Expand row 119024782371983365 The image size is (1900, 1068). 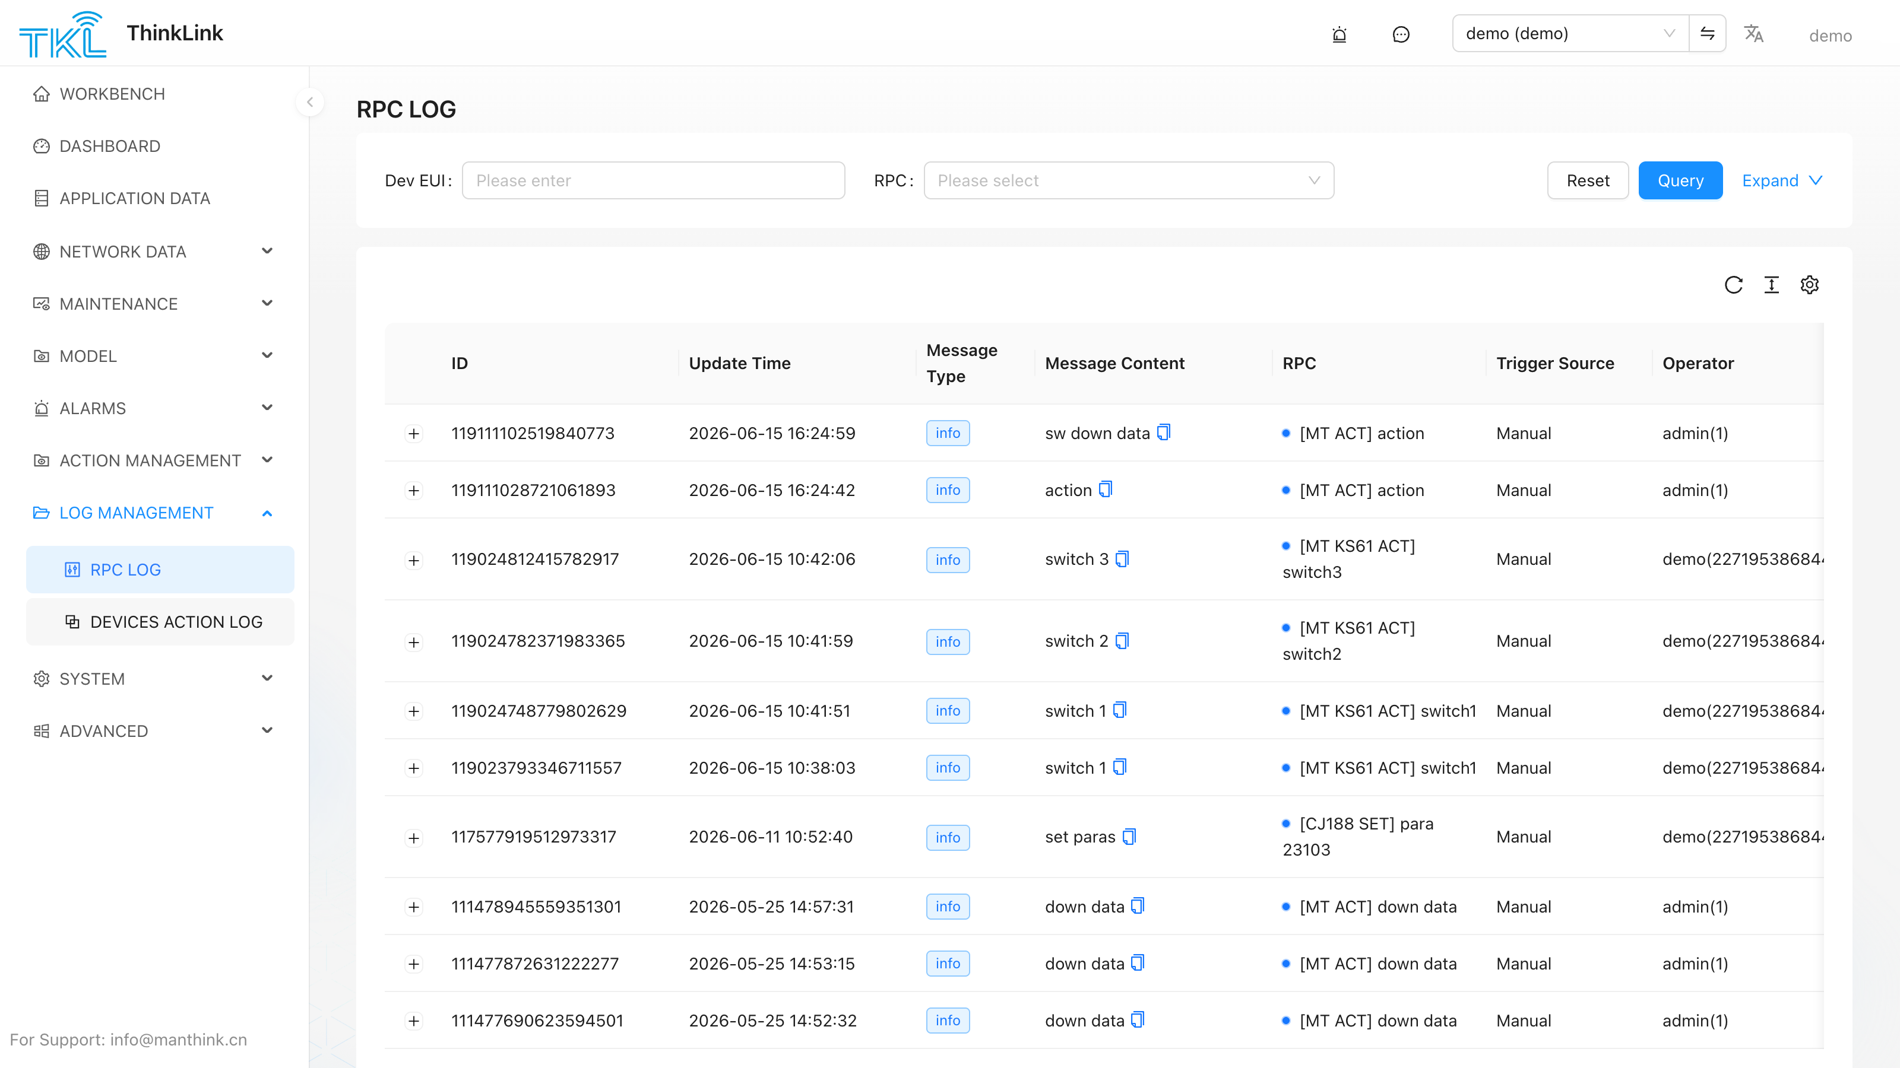[414, 642]
